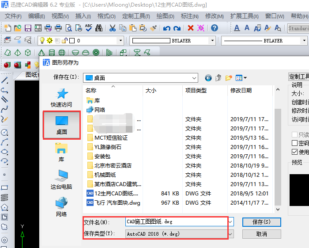Screen dimensions: 309x248
Task: Click the layer 0 color swatch
Action: tap(72, 41)
